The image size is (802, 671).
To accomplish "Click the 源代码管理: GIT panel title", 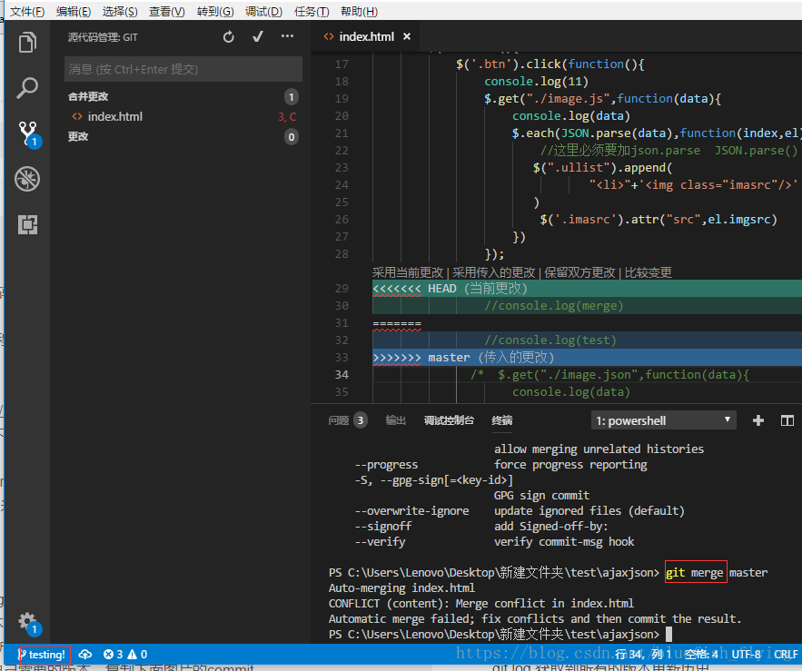I will (x=103, y=37).
